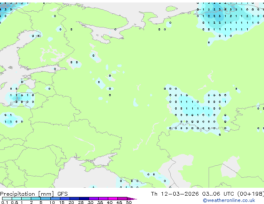Click the 0.1–0.5 mm legend color box
This screenshot has width=264, height=204.
click(7, 199)
